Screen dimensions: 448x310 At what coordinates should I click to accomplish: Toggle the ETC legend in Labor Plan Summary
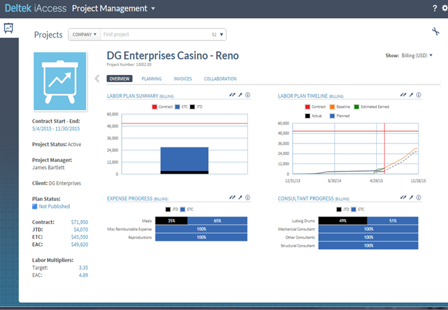point(181,107)
